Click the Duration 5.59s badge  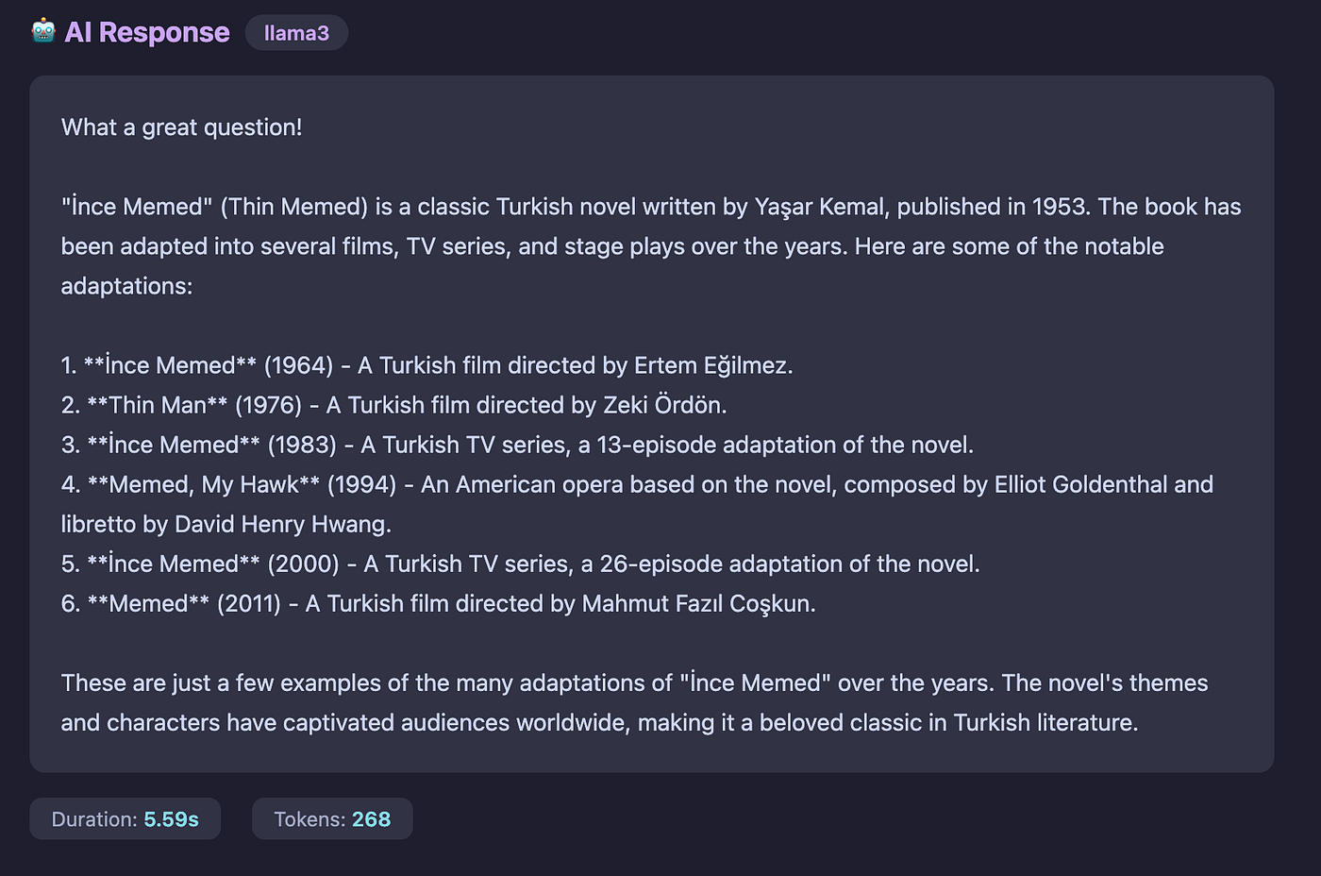coord(125,818)
